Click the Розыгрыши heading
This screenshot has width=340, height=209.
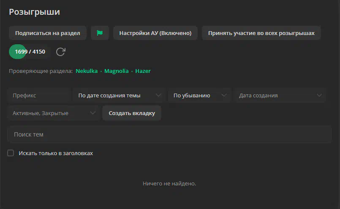[35, 12]
